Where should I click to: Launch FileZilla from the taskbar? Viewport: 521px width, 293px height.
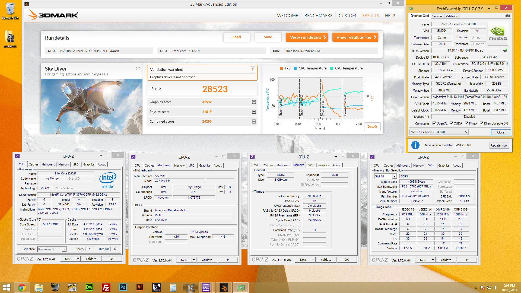[106, 288]
